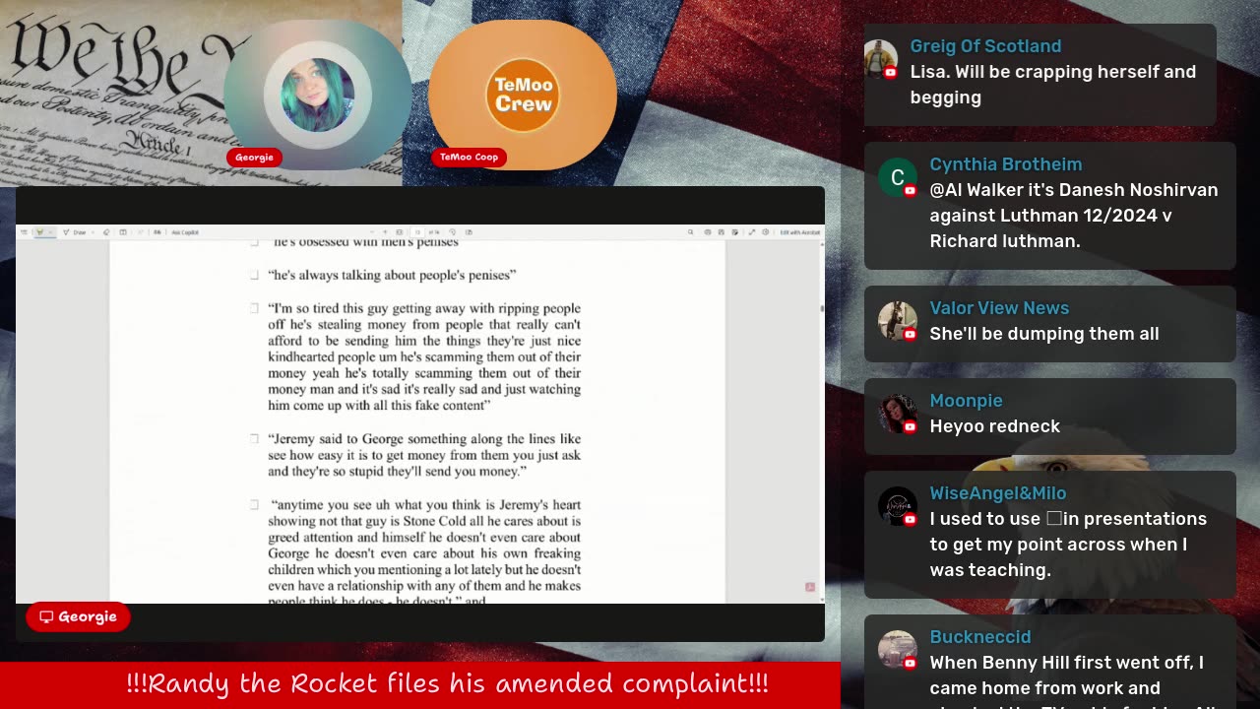This screenshot has width=1260, height=709.
Task: Click the username Buckneccid
Action: 980,637
